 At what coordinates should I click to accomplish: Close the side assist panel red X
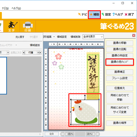tap(134, 35)
